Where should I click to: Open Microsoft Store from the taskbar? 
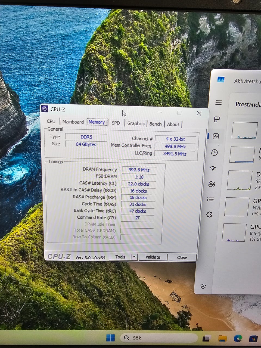click(x=253, y=339)
